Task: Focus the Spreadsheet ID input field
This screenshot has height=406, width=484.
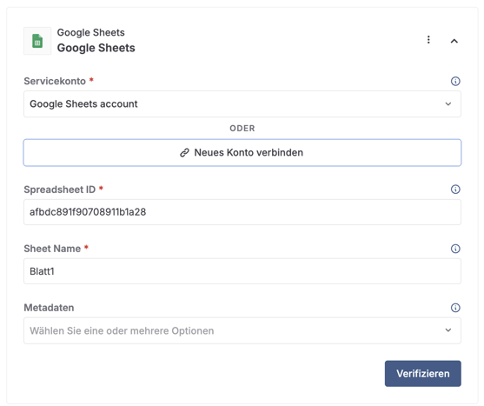Action: (x=242, y=212)
